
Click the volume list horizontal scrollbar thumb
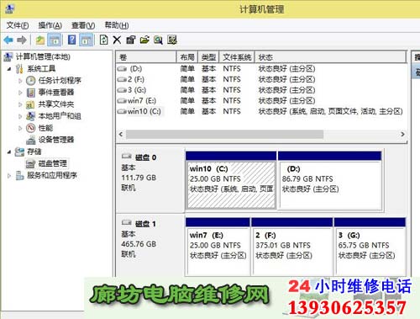tap(224, 135)
